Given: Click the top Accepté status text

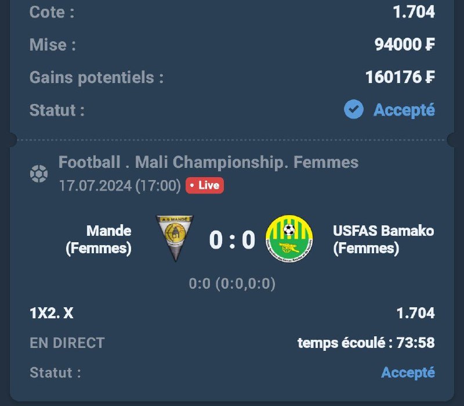Looking at the screenshot, I should 404,110.
